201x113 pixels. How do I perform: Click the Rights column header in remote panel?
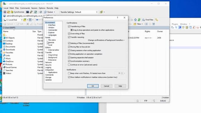click(x=147, y=31)
